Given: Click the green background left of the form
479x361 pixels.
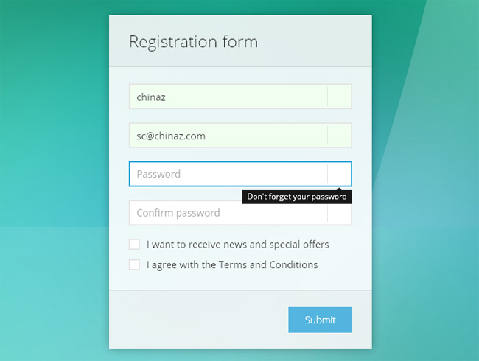Looking at the screenshot, I should (52, 147).
